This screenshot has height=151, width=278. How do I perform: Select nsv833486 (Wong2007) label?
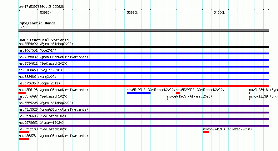tap(37, 77)
